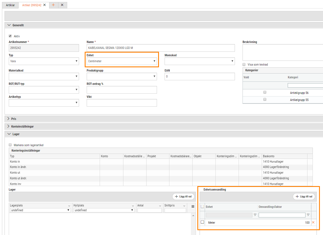Focus the Namn field

pyautogui.click(x=161, y=48)
